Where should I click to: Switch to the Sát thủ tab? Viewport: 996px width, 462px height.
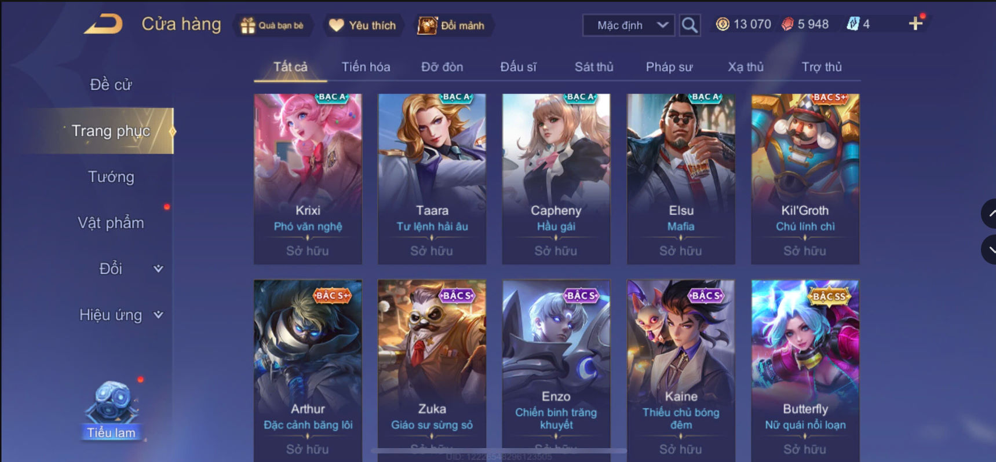pyautogui.click(x=594, y=67)
